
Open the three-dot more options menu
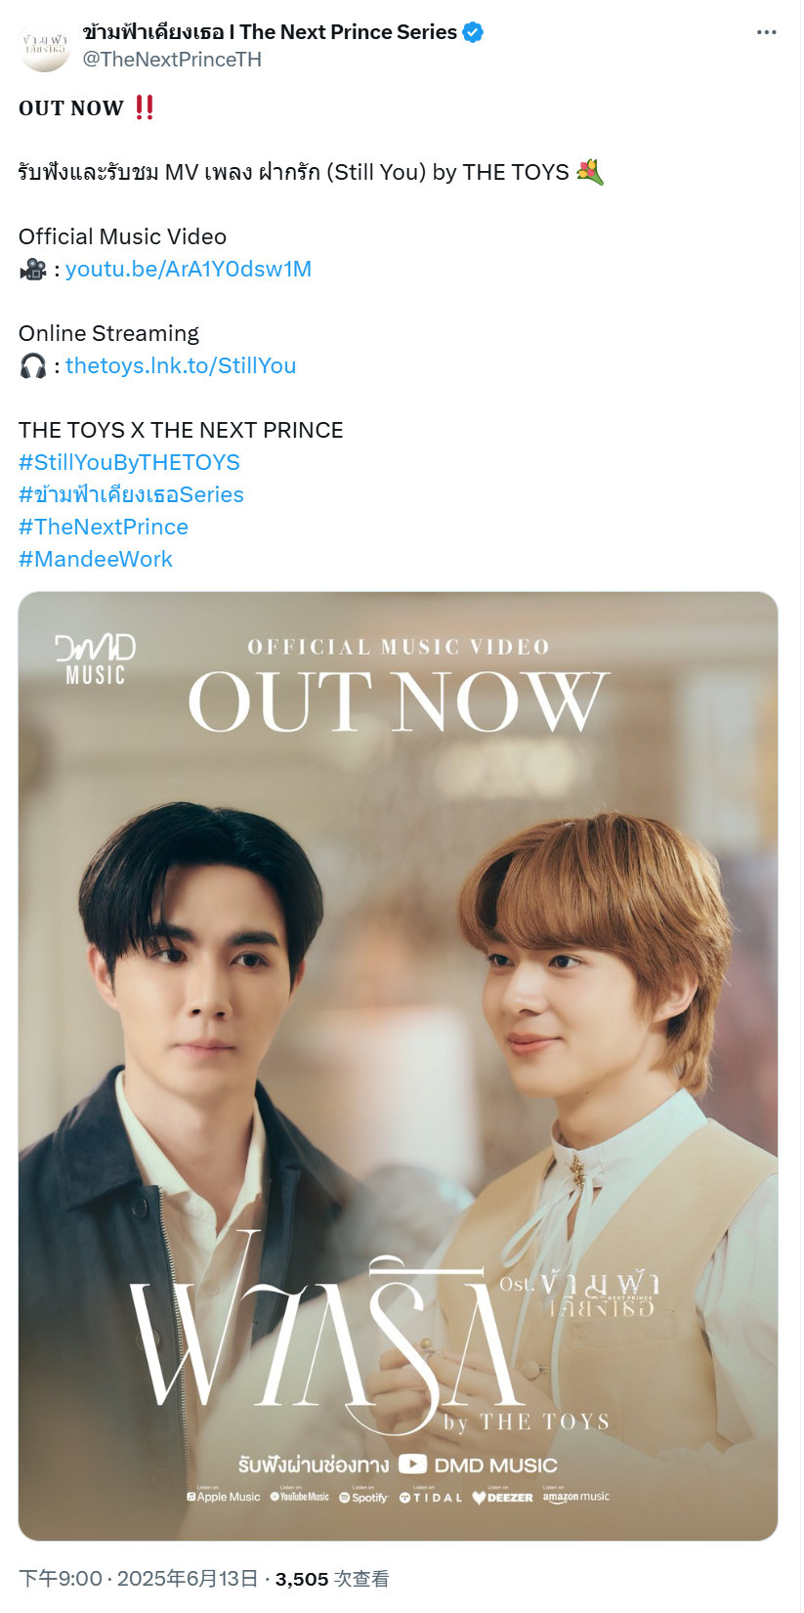click(767, 32)
